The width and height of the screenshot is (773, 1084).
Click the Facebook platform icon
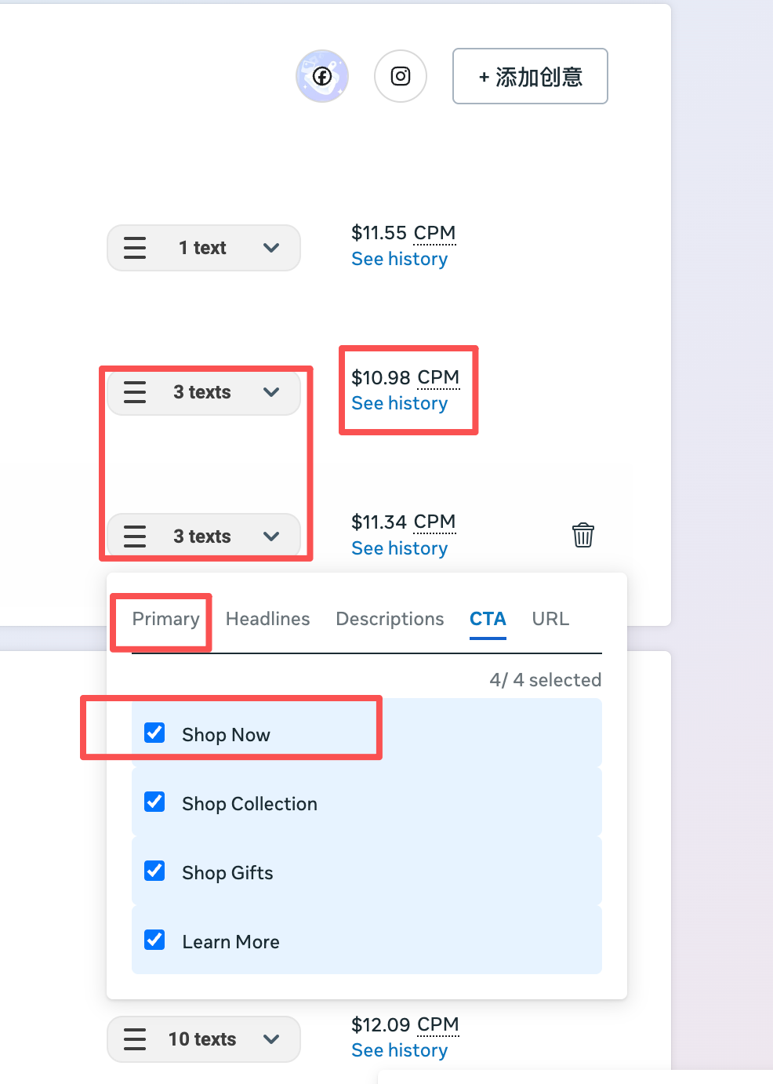pyautogui.click(x=322, y=76)
